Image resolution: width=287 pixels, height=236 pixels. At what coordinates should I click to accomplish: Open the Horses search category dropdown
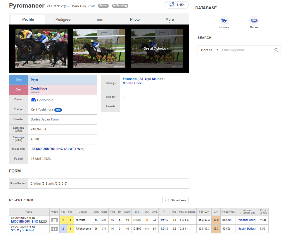tap(209, 50)
